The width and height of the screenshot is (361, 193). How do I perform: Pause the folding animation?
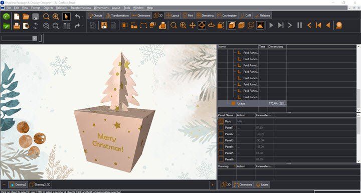tap(299, 25)
